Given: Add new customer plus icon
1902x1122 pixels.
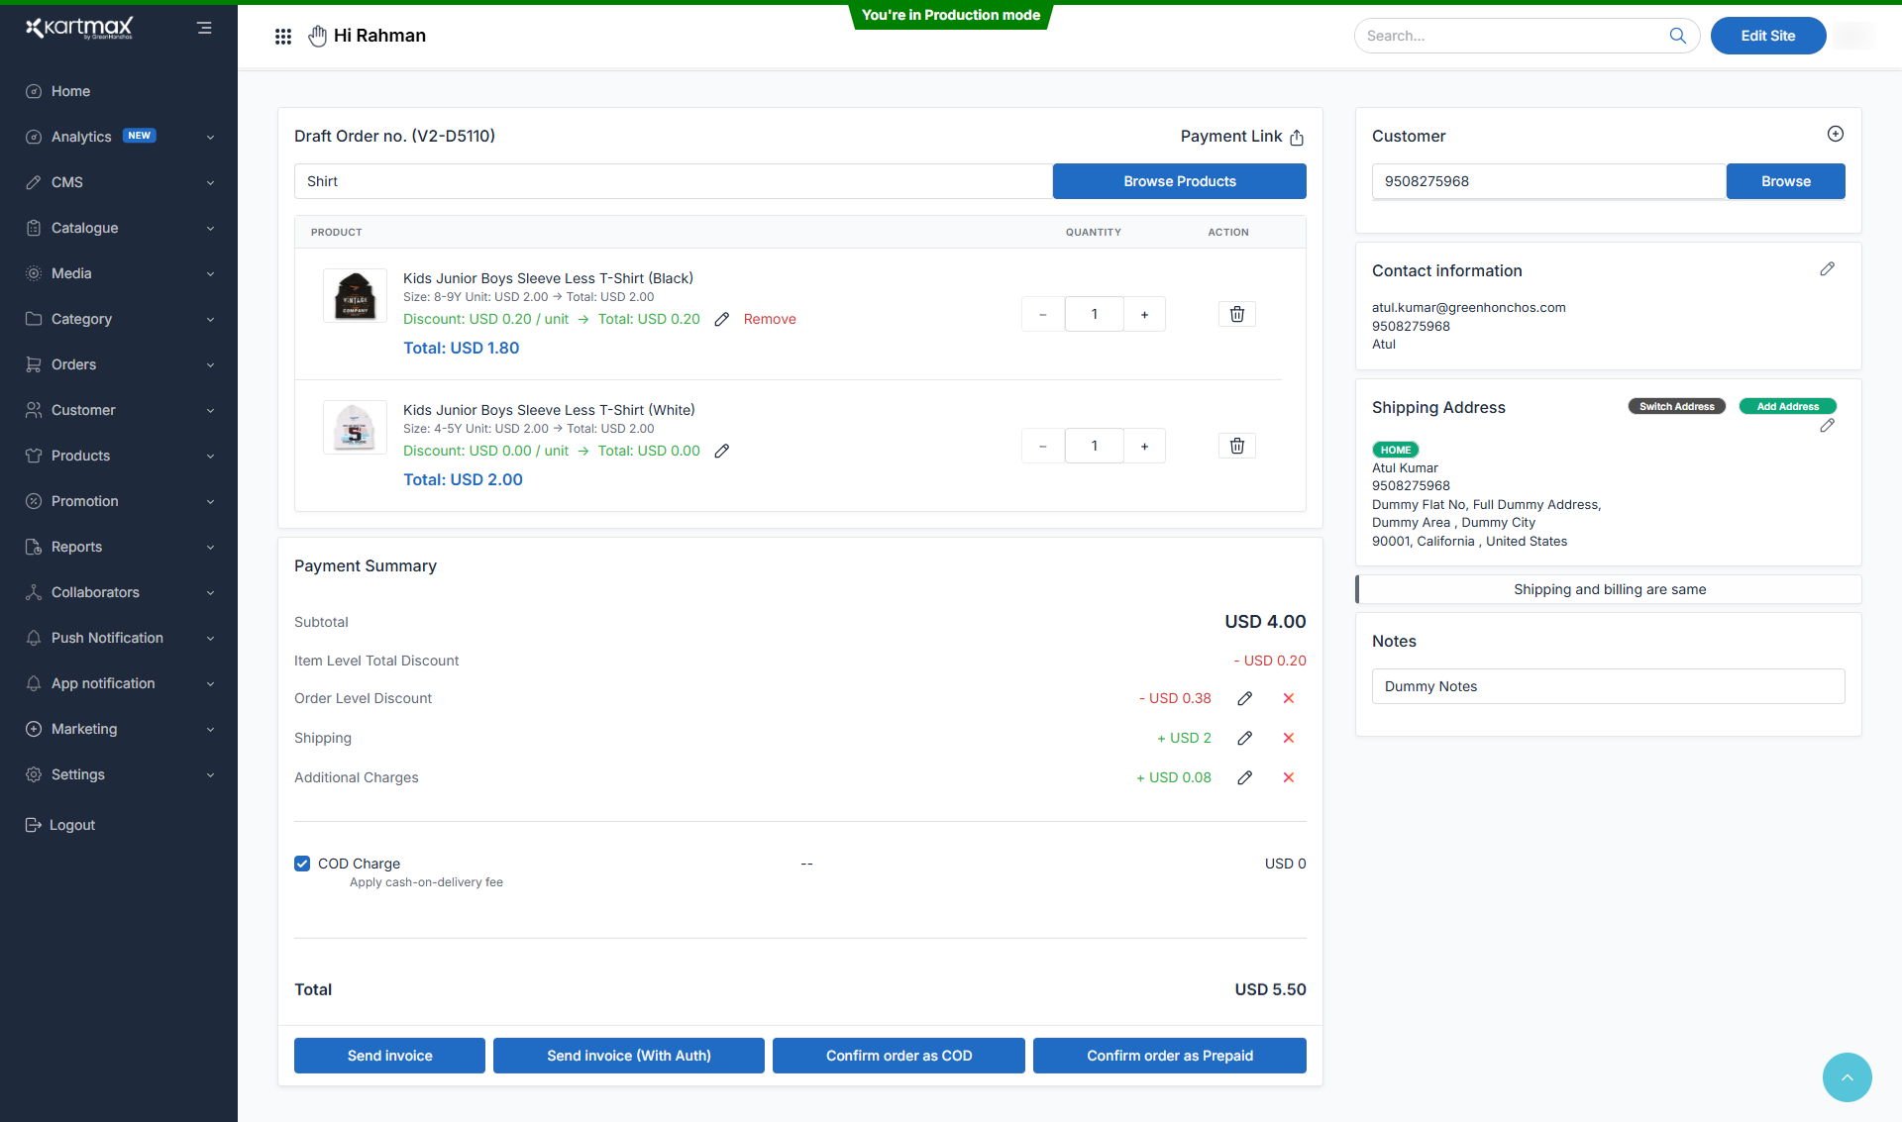Looking at the screenshot, I should click(x=1835, y=134).
